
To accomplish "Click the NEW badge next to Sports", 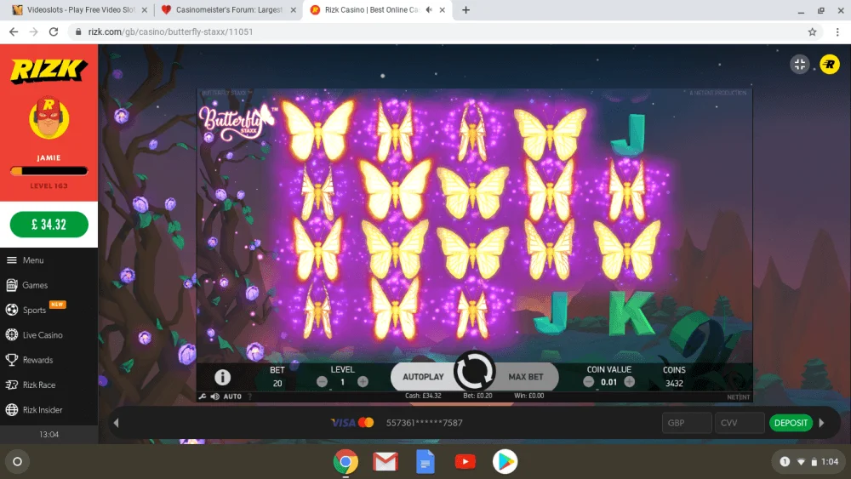I will 58,305.
